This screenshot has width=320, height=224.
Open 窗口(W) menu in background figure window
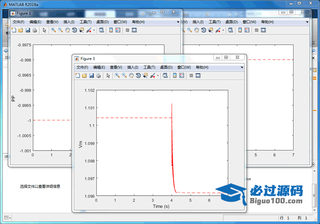tap(249, 22)
